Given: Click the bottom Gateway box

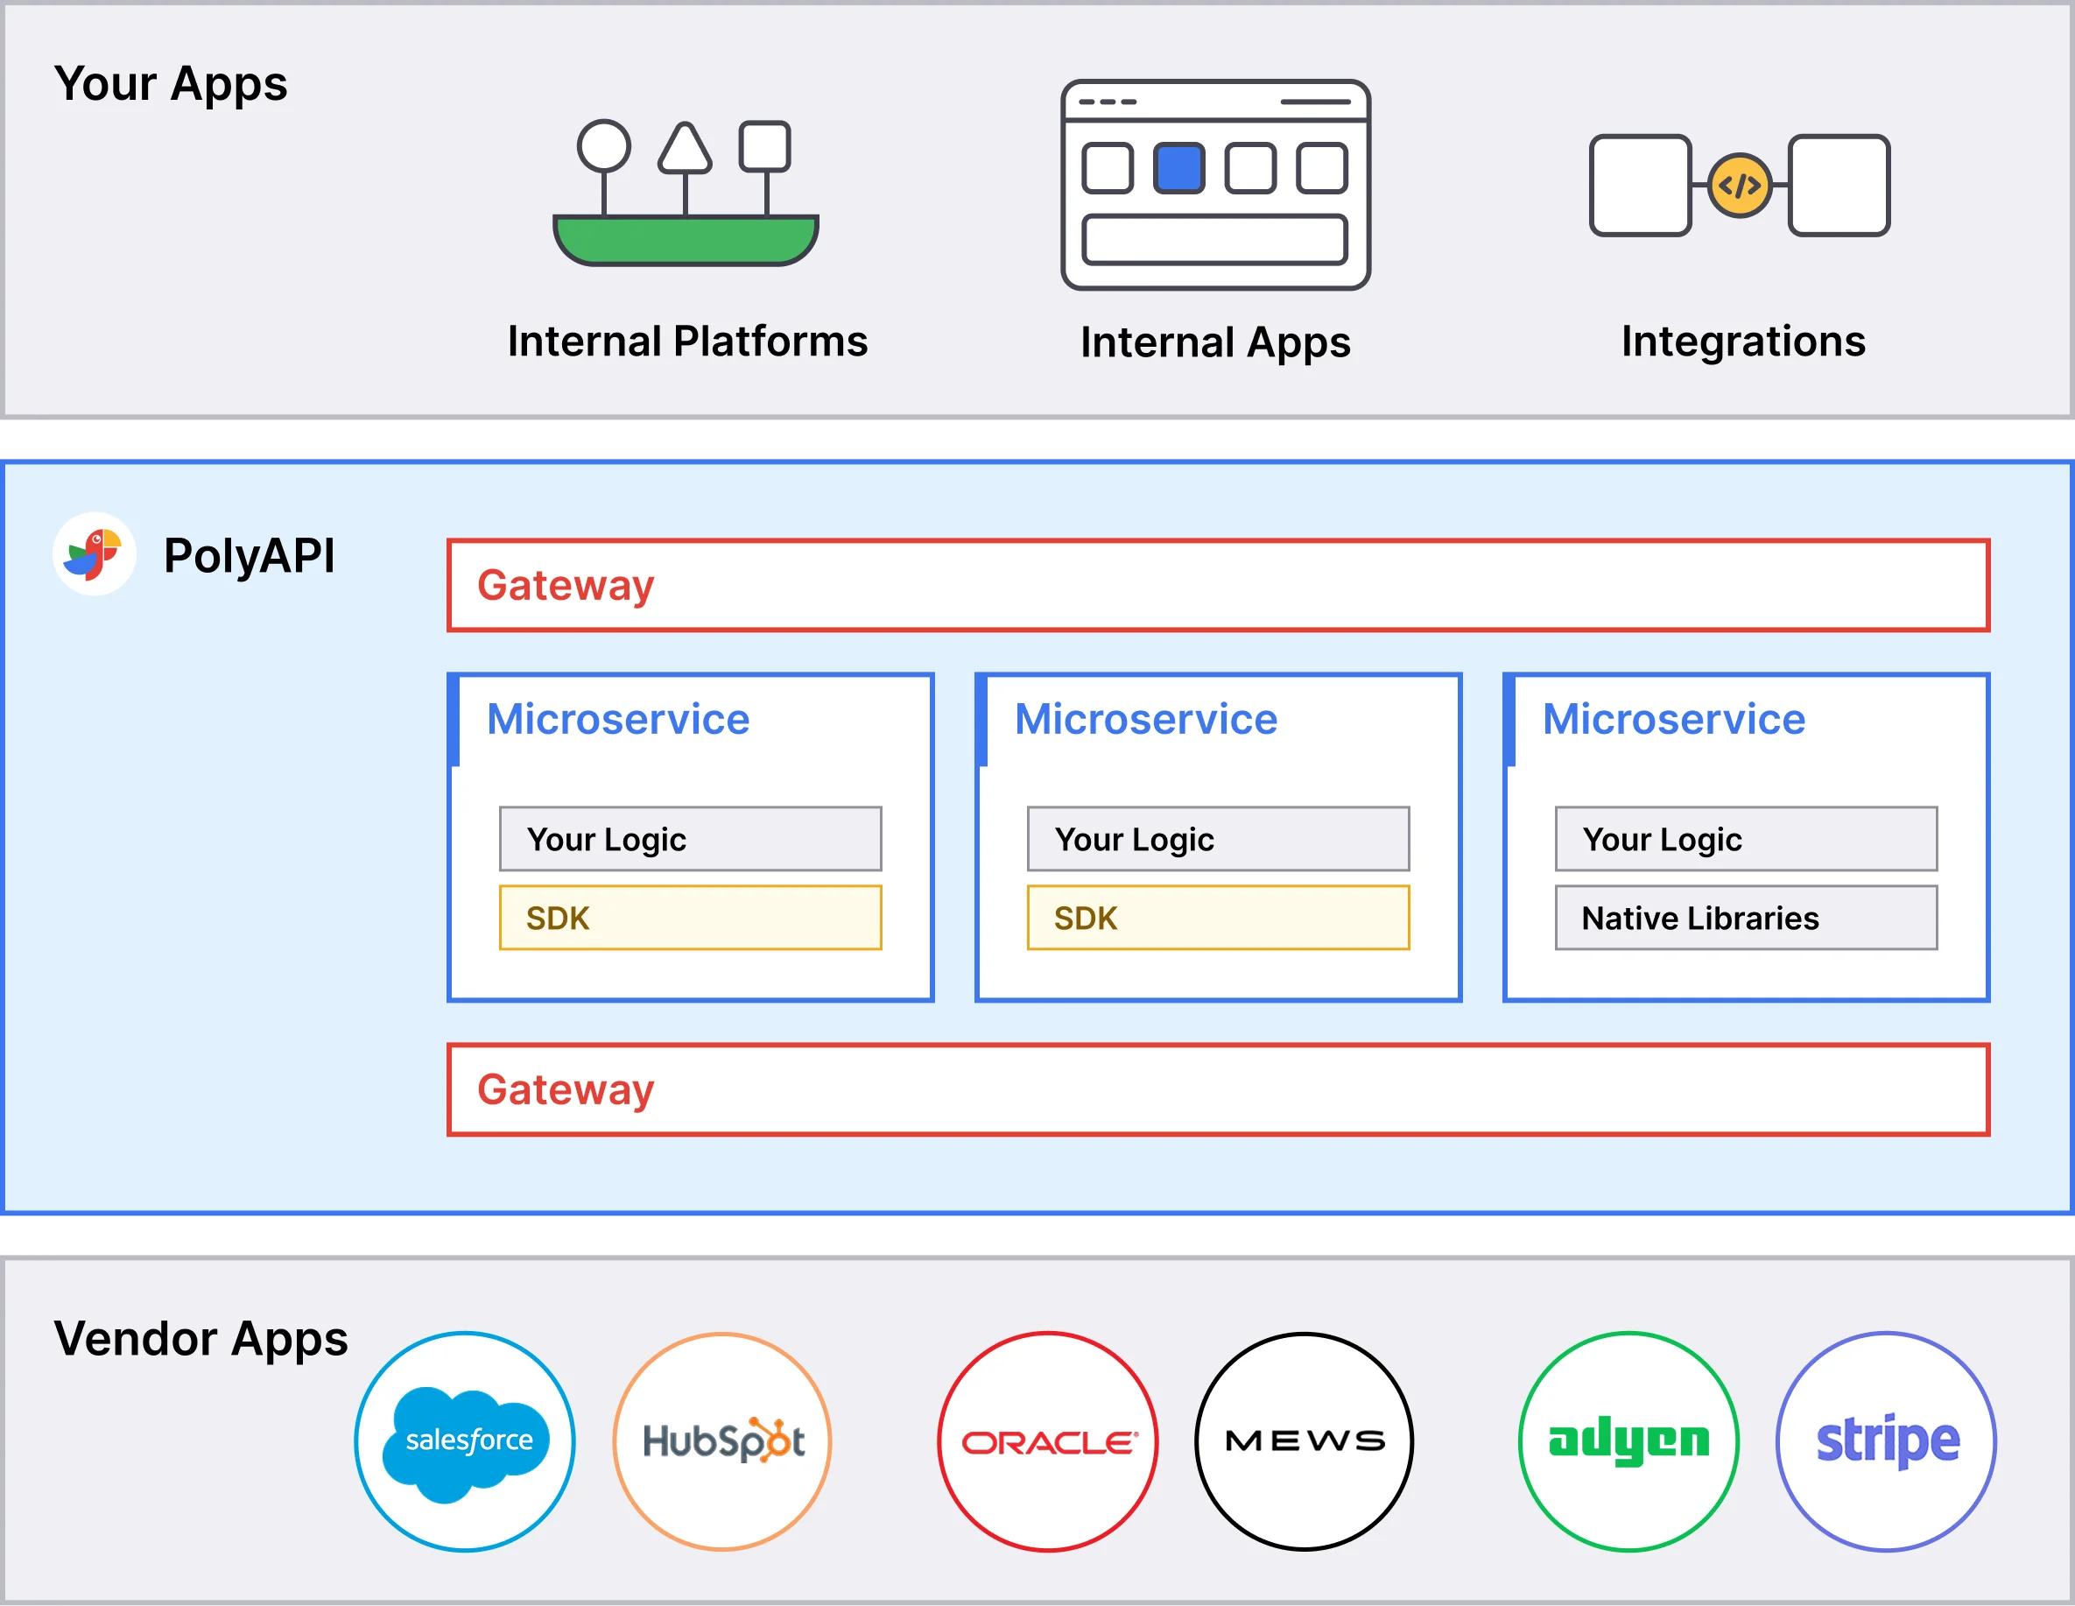Looking at the screenshot, I should click(1218, 1090).
